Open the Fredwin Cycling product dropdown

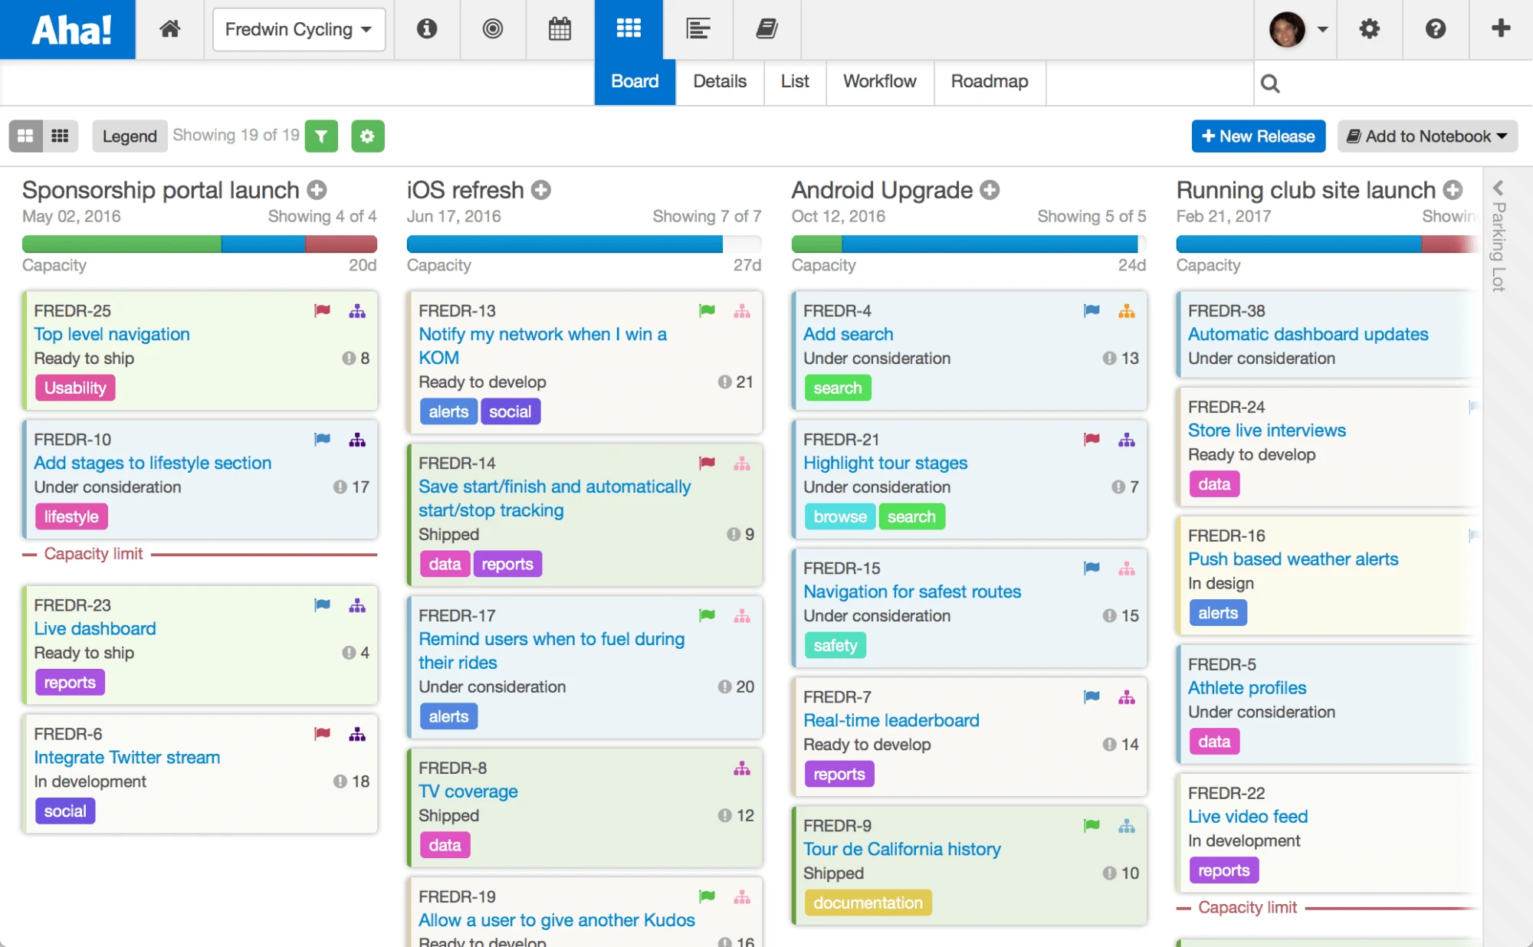pyautogui.click(x=298, y=29)
